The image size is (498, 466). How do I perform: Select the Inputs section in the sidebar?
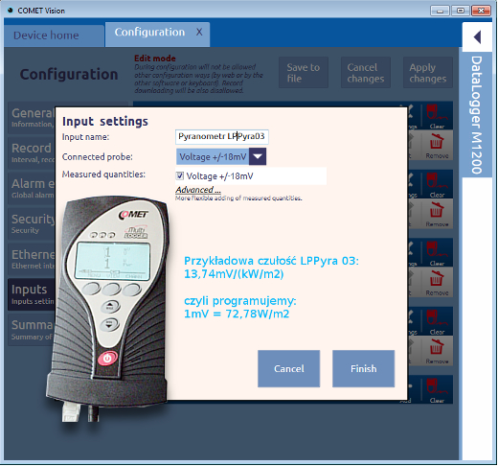point(32,294)
